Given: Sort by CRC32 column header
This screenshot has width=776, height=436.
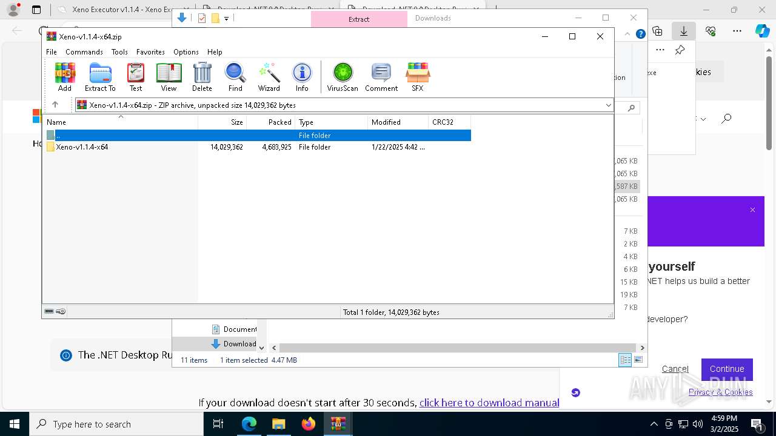Looking at the screenshot, I should tap(450, 122).
